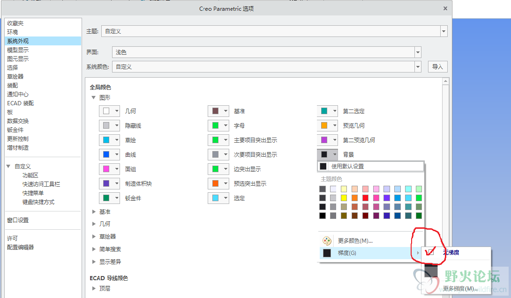511x298 pixels.
Task: Open the 钣金件 color dropdown
Action: click(117, 198)
